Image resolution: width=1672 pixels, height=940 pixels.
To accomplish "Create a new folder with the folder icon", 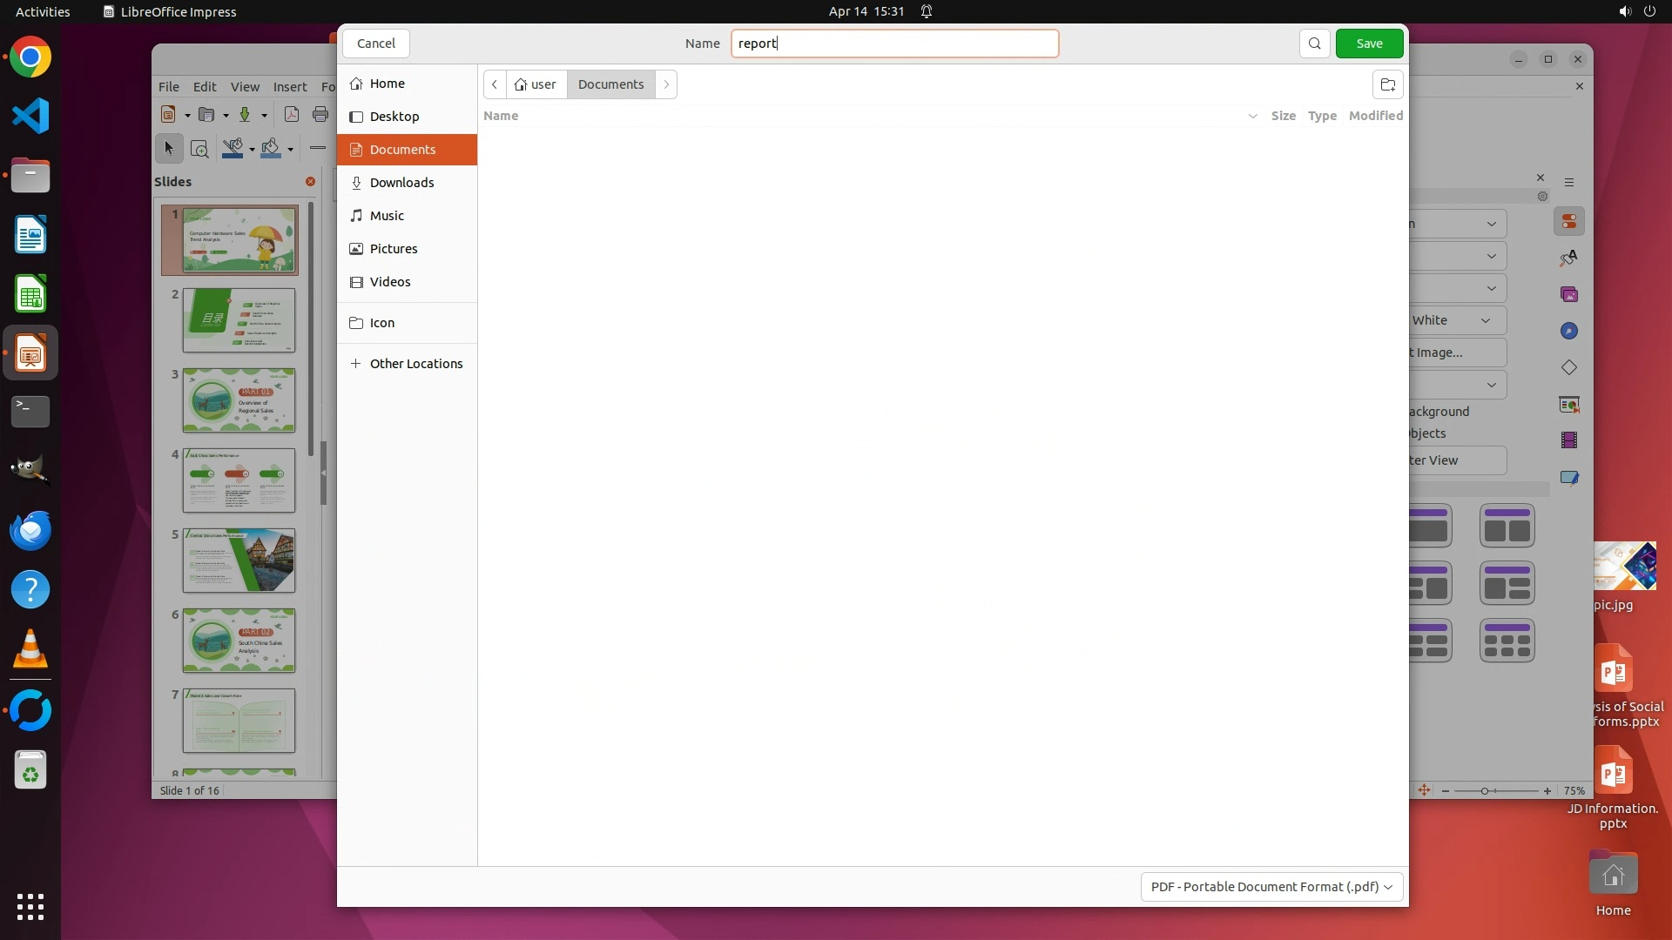I will click(x=1387, y=84).
